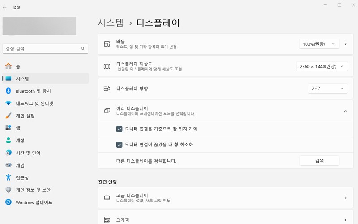Click the blurred user profile card
Viewport: 358px width, 224px height.
coord(39,26)
